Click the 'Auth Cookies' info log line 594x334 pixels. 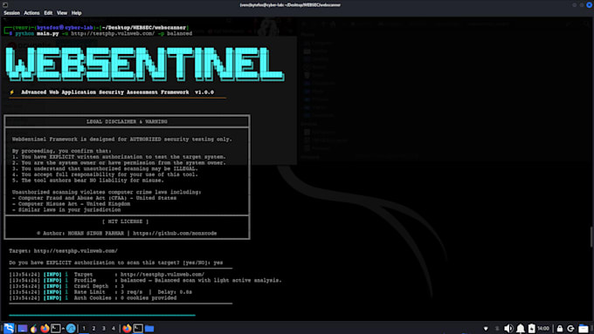(x=93, y=298)
